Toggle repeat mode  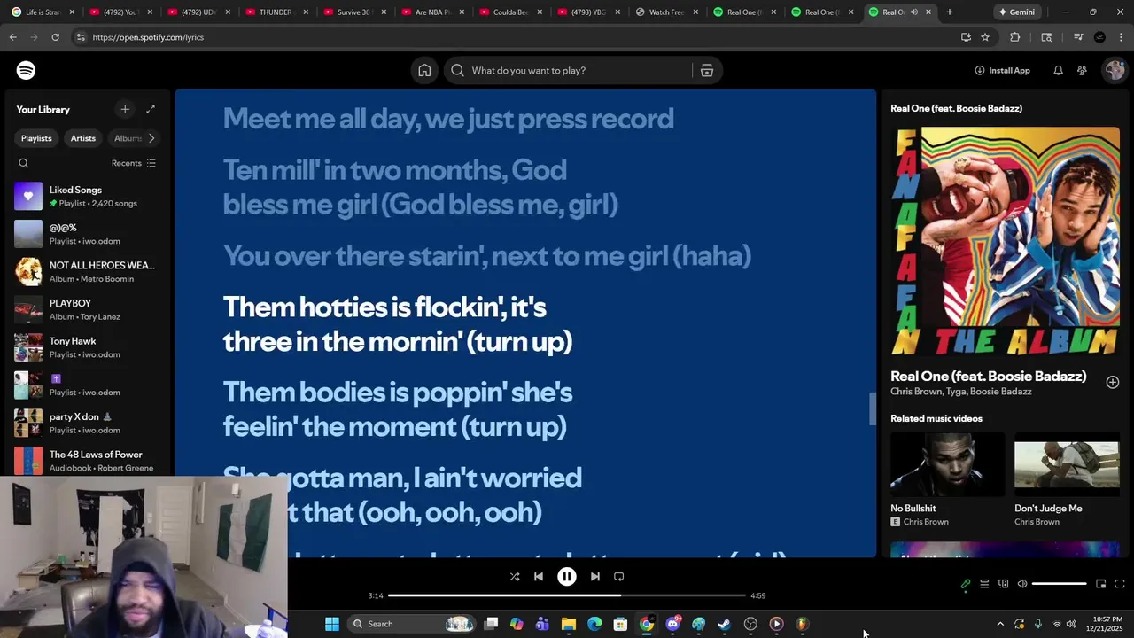tap(619, 576)
